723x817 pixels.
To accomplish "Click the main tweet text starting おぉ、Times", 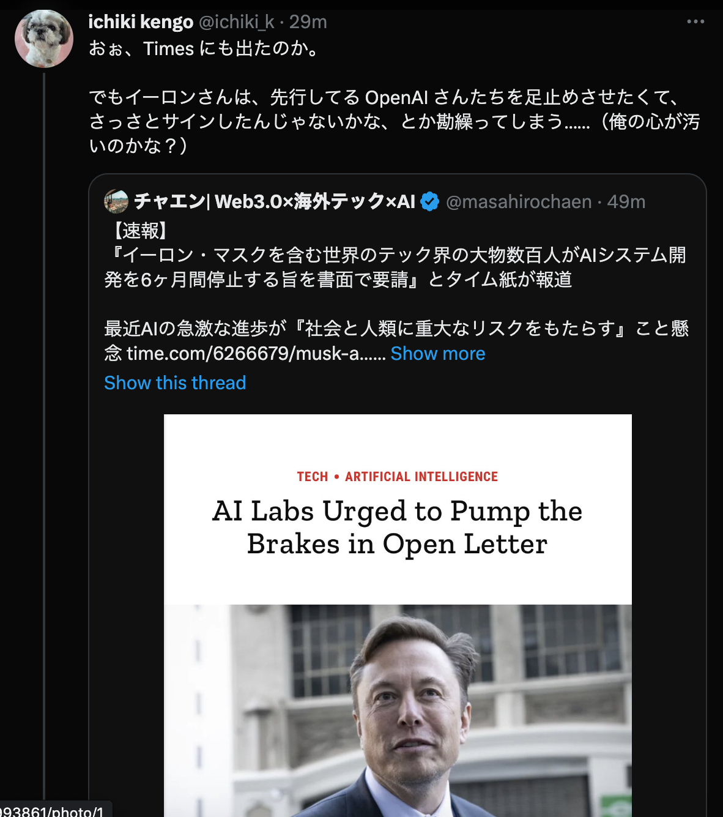I will point(395,97).
